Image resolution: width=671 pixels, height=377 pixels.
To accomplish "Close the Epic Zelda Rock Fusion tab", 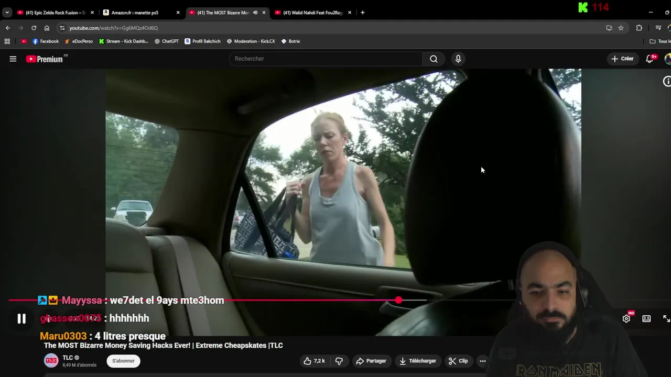I will [92, 13].
